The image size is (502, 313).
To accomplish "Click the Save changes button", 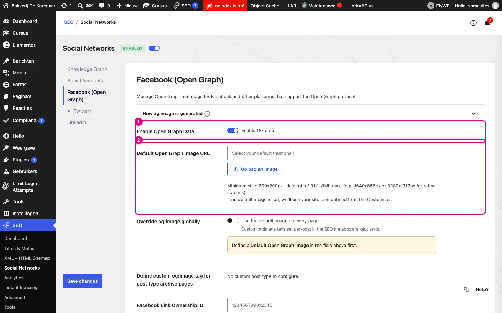I will (x=82, y=281).
